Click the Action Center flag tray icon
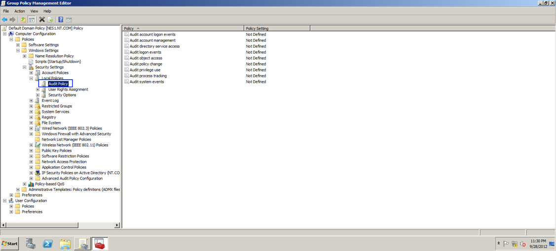 pos(507,244)
